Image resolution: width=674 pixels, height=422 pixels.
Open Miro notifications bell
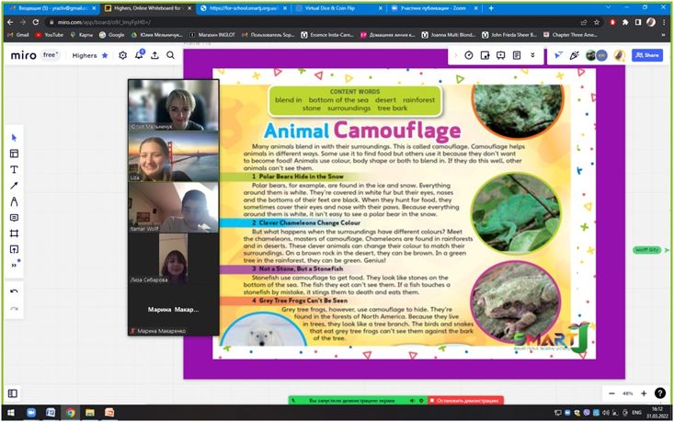point(139,55)
